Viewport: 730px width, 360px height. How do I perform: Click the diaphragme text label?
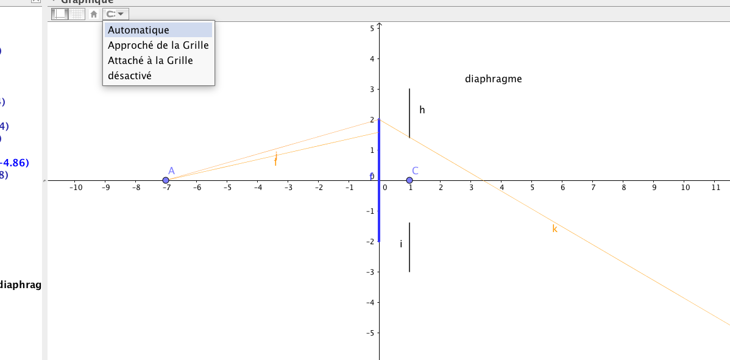(493, 79)
